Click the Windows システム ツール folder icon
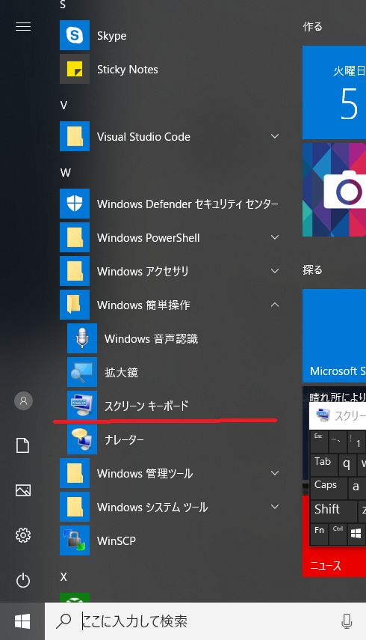Image resolution: width=366 pixels, height=640 pixels. pyautogui.click(x=75, y=507)
